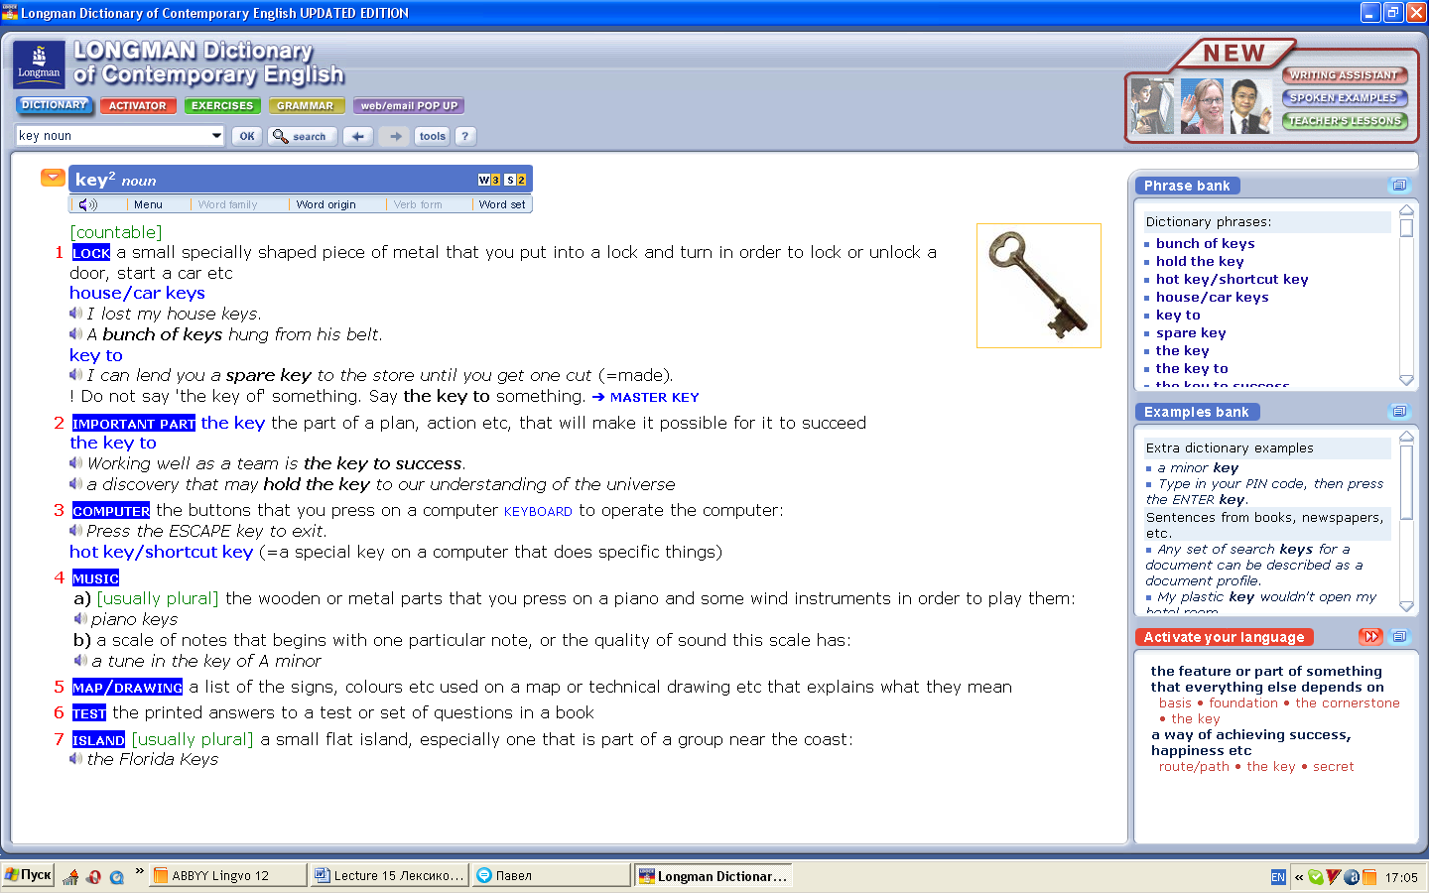The width and height of the screenshot is (1429, 893).
Task: Open the tools menu button
Action: (x=432, y=136)
